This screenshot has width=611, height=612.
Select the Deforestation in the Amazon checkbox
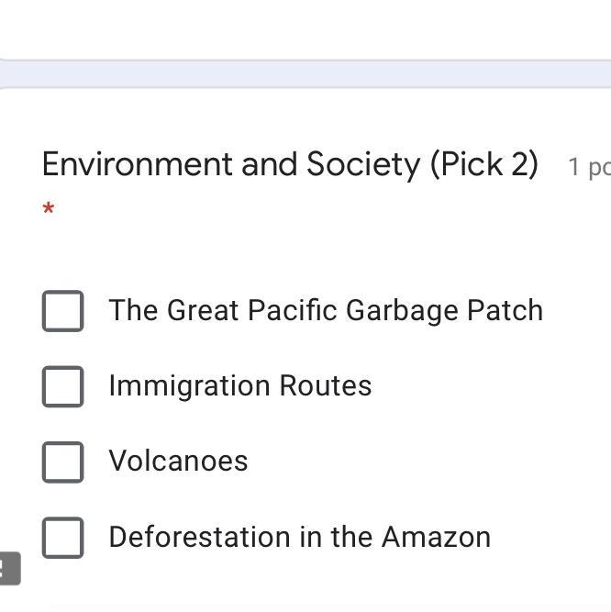click(x=63, y=537)
